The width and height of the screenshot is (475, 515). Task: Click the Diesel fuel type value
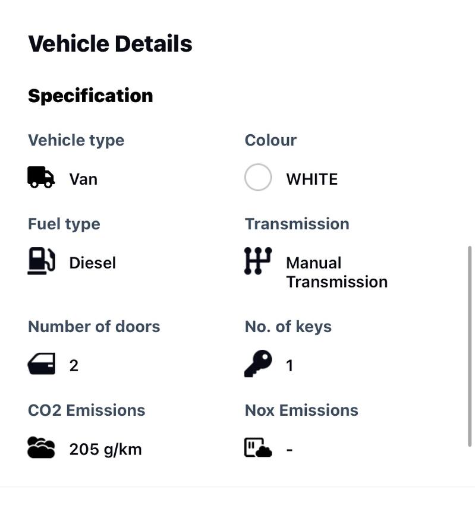coord(92,263)
